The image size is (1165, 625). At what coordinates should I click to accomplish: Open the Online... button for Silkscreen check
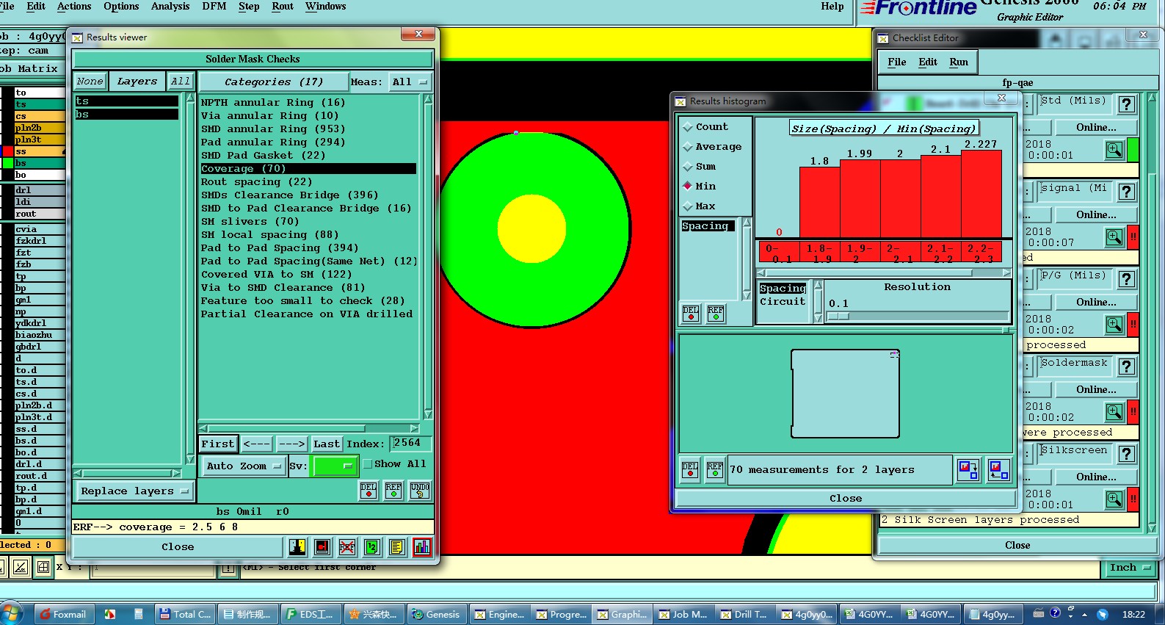(x=1096, y=477)
